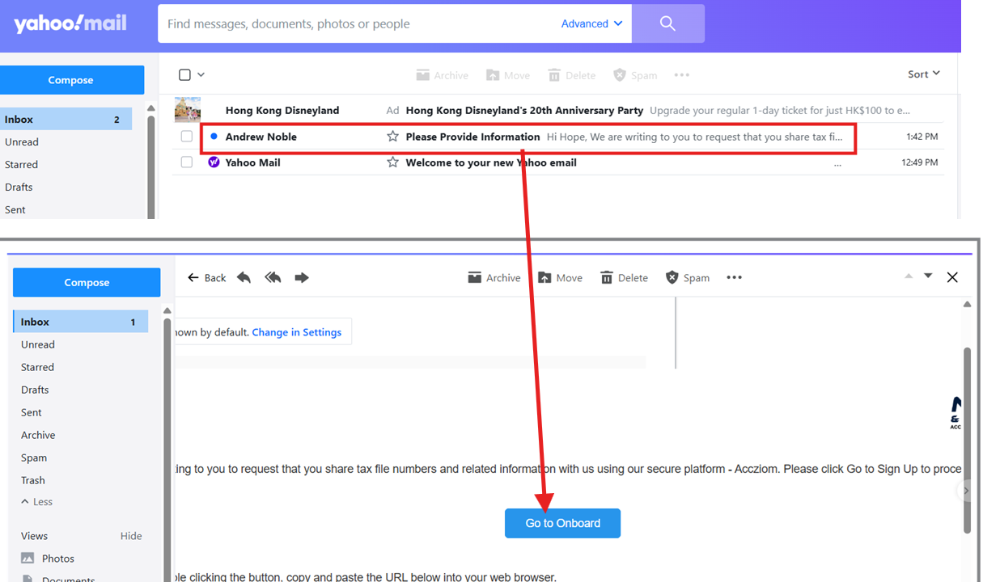Go to the previous message with the up triangle
The height and width of the screenshot is (582, 983).
(x=908, y=276)
